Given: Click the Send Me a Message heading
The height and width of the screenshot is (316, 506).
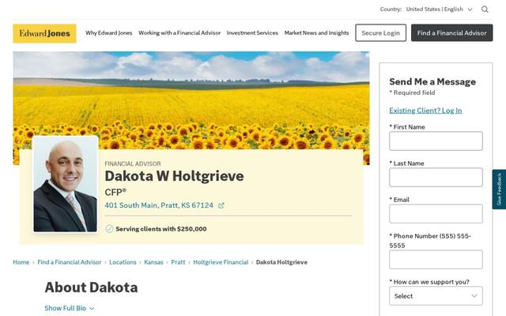Looking at the screenshot, I should (432, 81).
